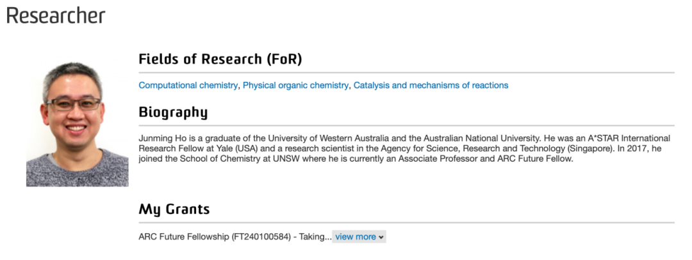This screenshot has height=260, width=692.
Task: Click the Researcher page heading
Action: [56, 16]
